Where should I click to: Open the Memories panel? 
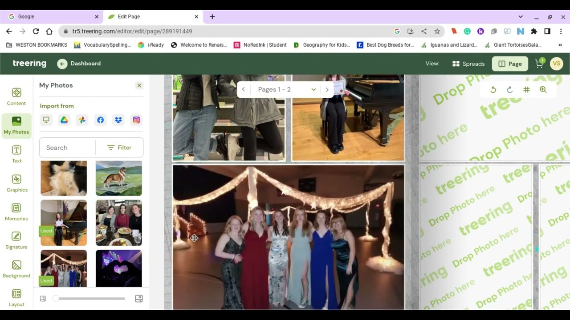pos(16,212)
